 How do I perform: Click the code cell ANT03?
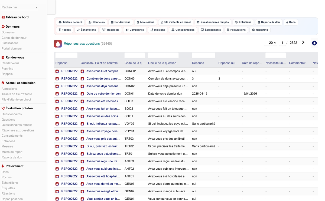click(129, 161)
